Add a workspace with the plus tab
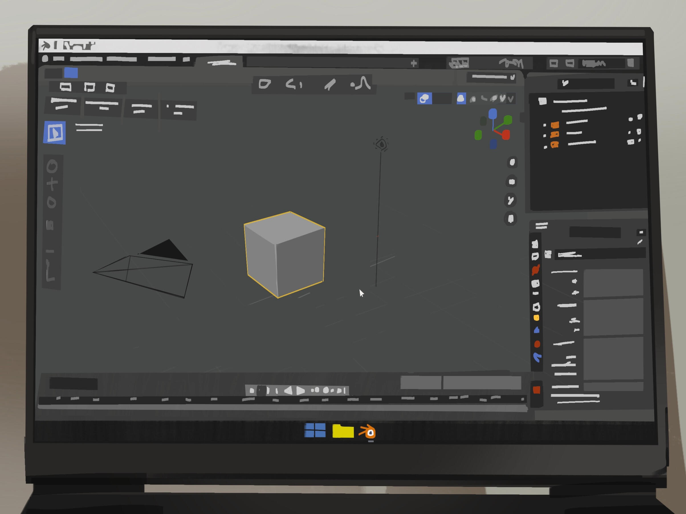The width and height of the screenshot is (686, 514). pos(414,64)
